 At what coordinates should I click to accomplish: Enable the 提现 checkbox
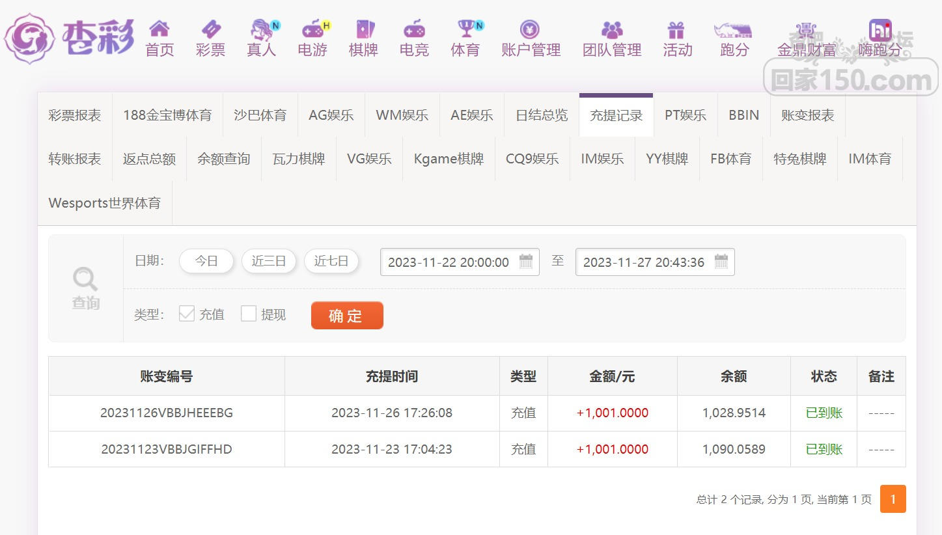(249, 314)
